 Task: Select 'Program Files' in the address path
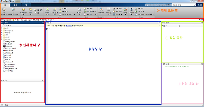pos(26,20)
